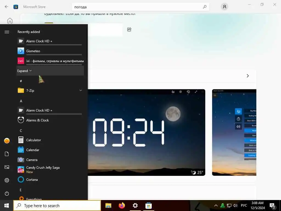Switch to Microsoft Store taskbar icon
281x211 pixels.
tap(148, 206)
